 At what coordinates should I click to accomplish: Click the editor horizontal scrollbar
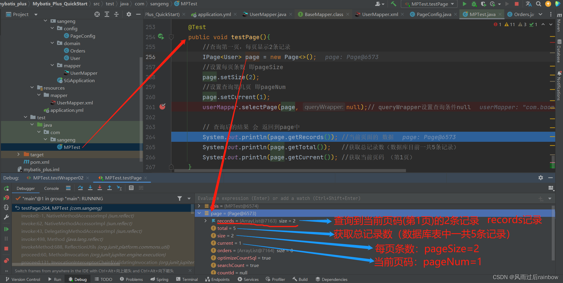coord(290,171)
